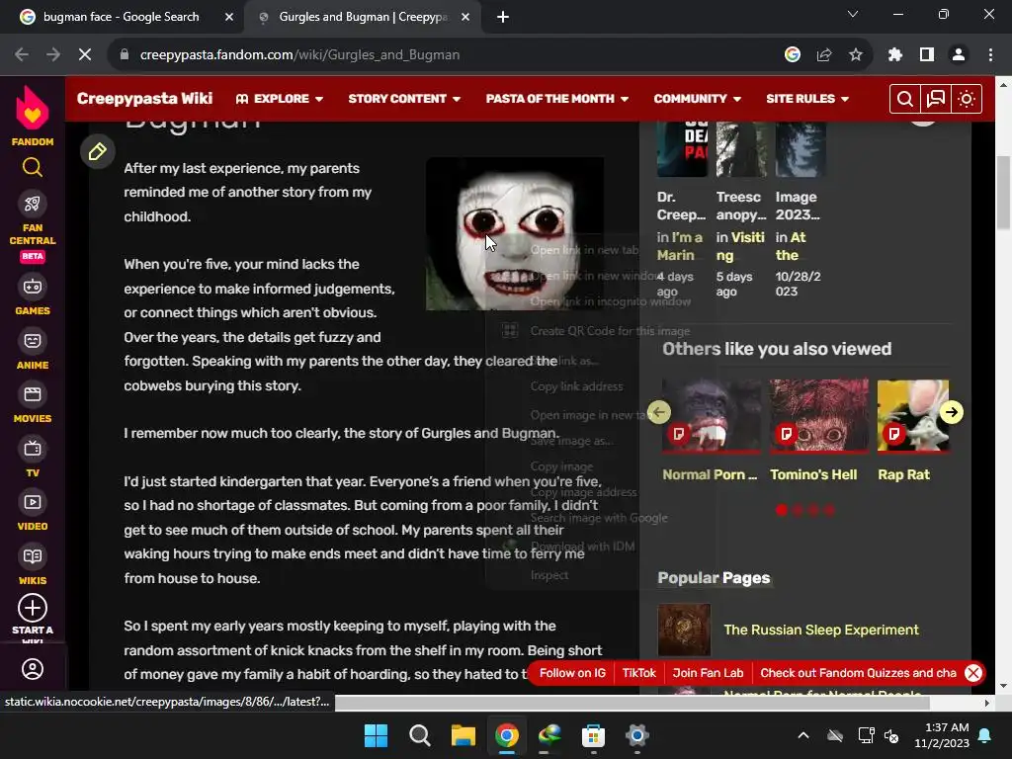The height and width of the screenshot is (759, 1012).
Task: Expand the STORY CONTENT dropdown
Action: (404, 99)
